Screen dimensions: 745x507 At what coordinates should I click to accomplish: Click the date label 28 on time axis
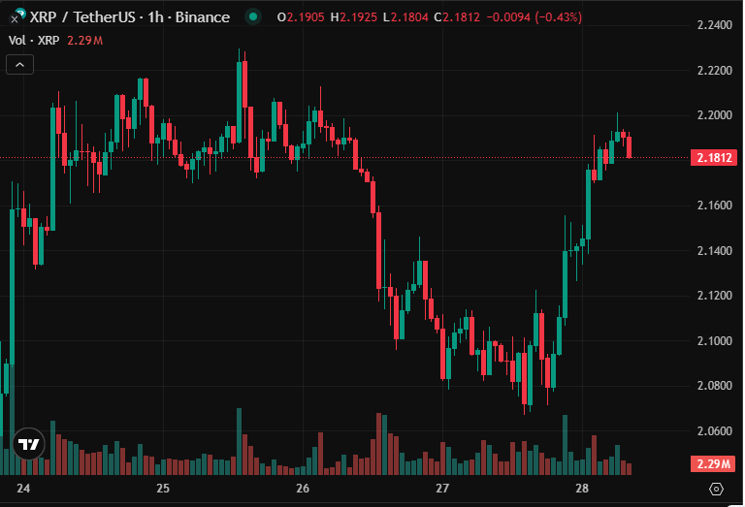click(x=582, y=488)
